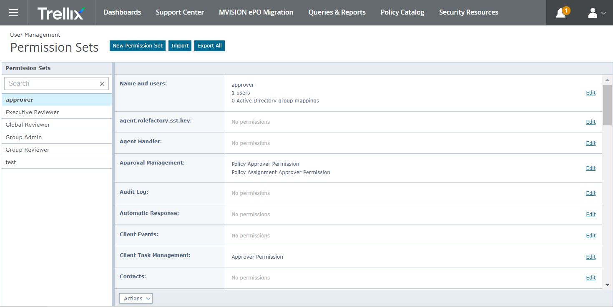Edit Automatic Response permissions
This screenshot has width=613, height=307.
pyautogui.click(x=590, y=215)
